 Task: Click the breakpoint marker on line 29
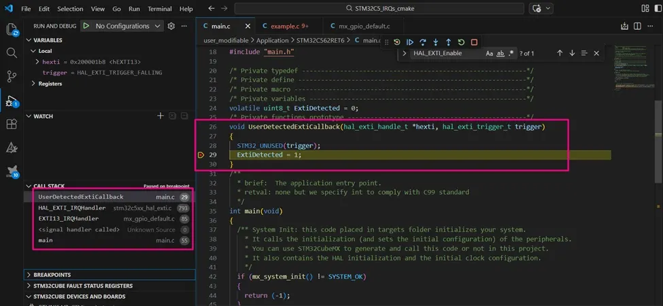pyautogui.click(x=201, y=155)
